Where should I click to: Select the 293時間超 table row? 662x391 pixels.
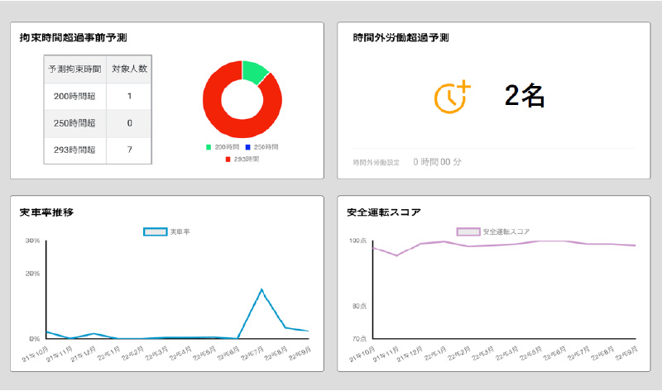click(97, 150)
